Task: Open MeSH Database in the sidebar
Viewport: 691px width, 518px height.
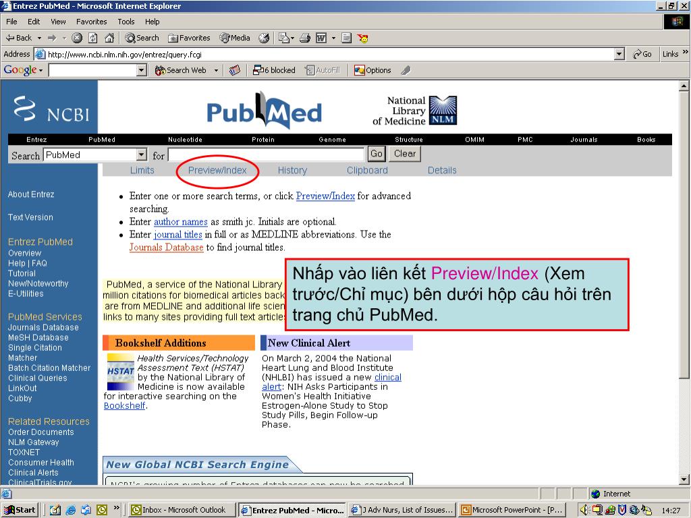Action: tap(38, 338)
